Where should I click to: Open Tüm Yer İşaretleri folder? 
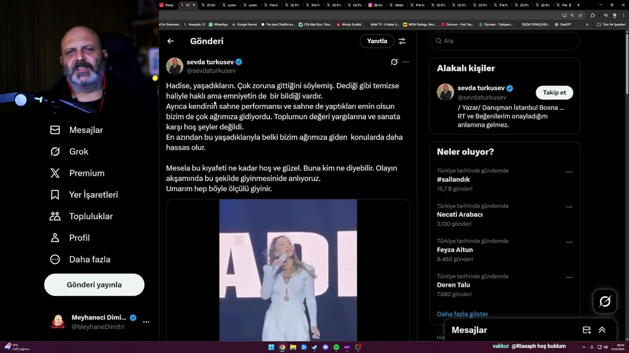pos(611,25)
